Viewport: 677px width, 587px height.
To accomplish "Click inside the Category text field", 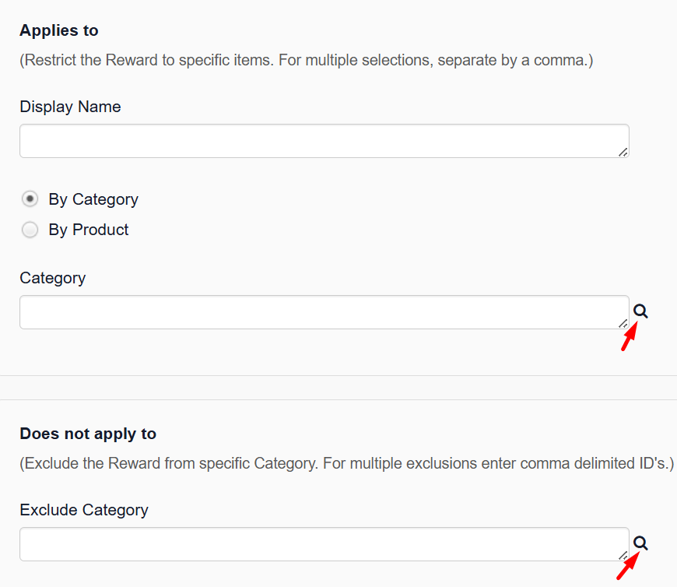I will tap(324, 312).
